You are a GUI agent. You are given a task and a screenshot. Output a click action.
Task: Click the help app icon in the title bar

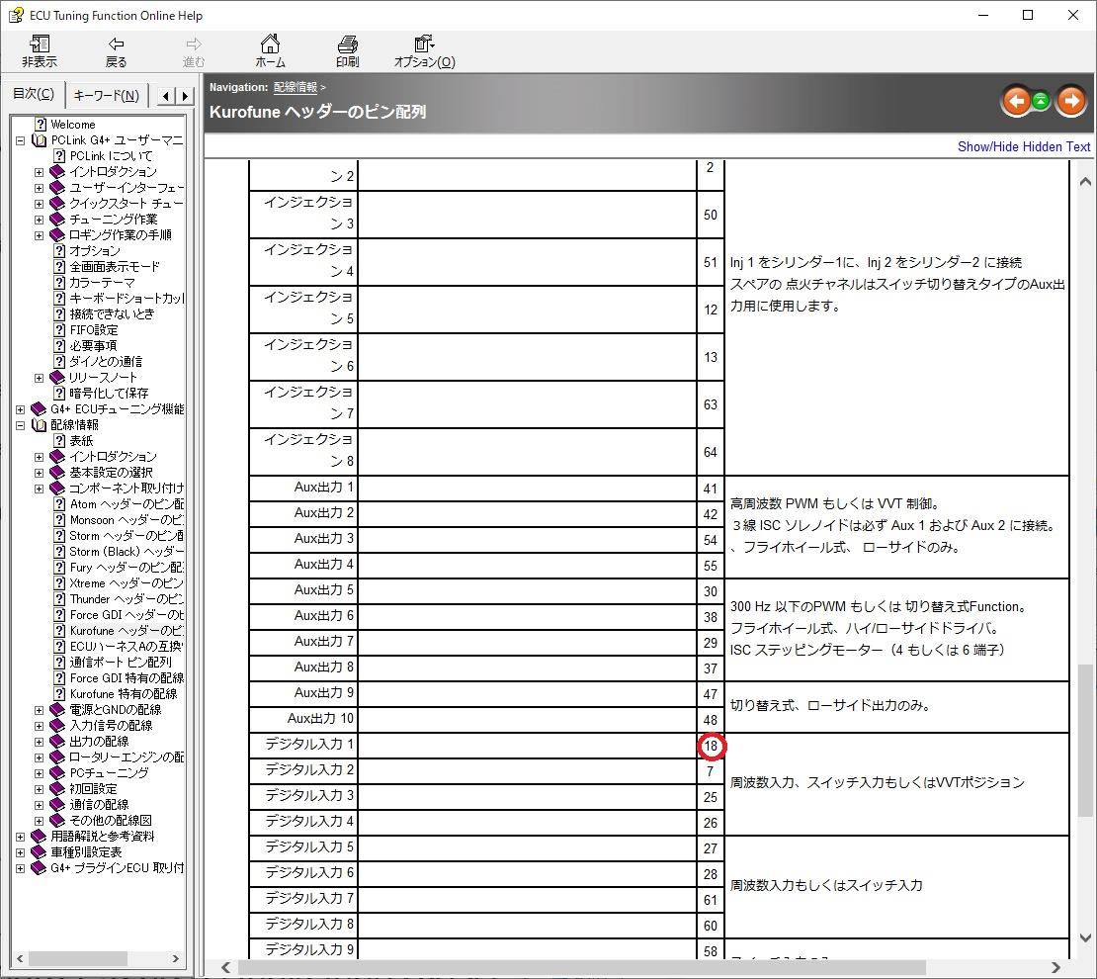coord(16,15)
